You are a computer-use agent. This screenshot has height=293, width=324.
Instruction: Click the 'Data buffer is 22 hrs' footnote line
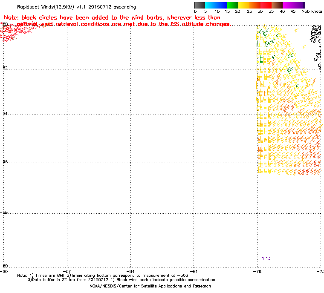[x=121, y=280]
